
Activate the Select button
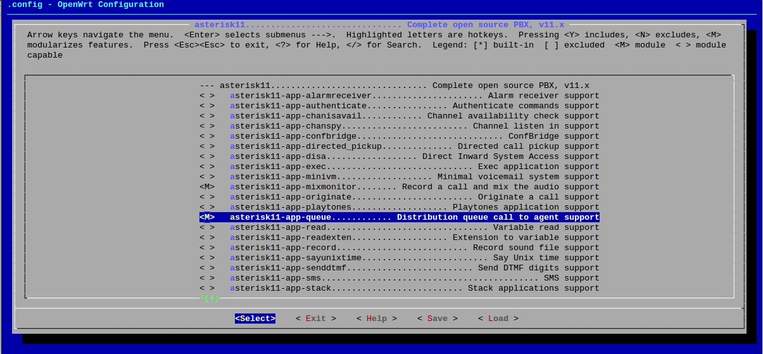(255, 319)
